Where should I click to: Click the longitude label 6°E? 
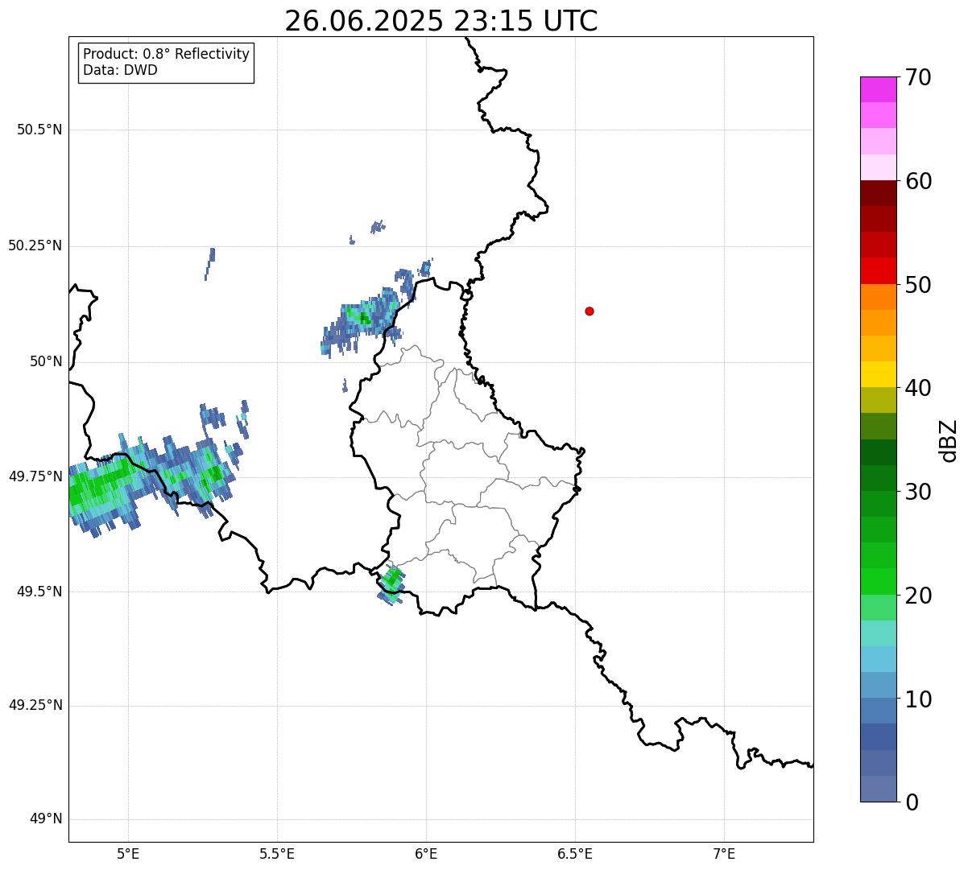426,853
